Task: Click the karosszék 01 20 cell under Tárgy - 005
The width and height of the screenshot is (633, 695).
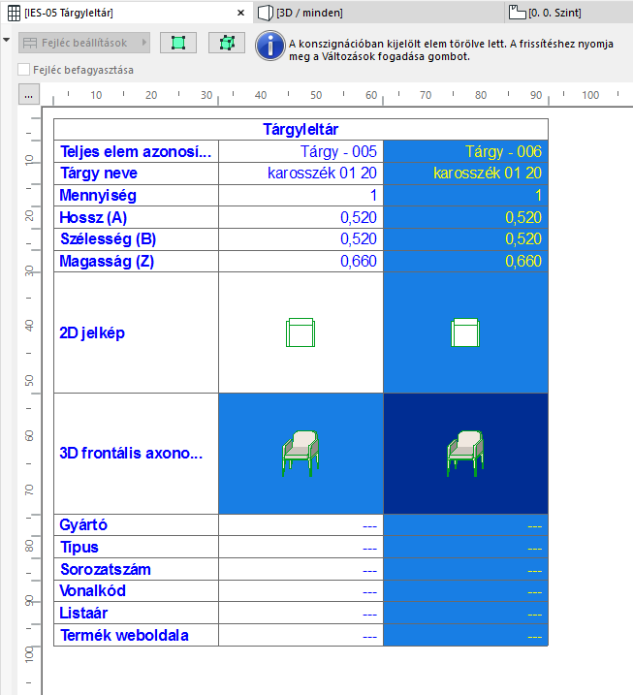Action: (x=301, y=174)
